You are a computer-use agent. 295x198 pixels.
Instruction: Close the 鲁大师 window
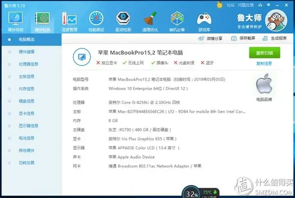(x=286, y=5)
